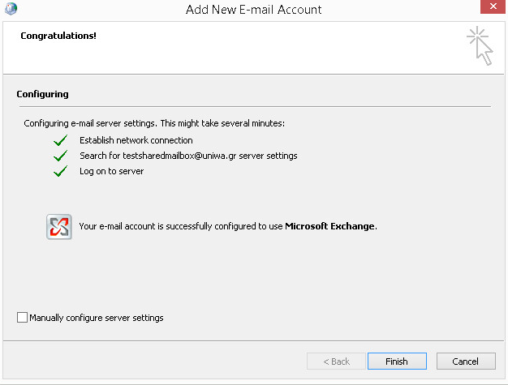Click the Configuring section heading
508x385 pixels.
[42, 94]
